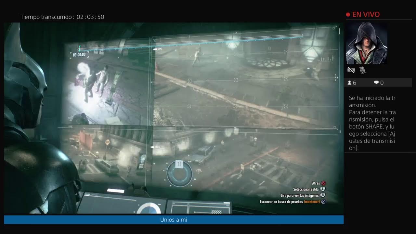The image size is (416, 234).
Task: Click the signal bars indicator in CAM 2 cell
Action: 327,59
